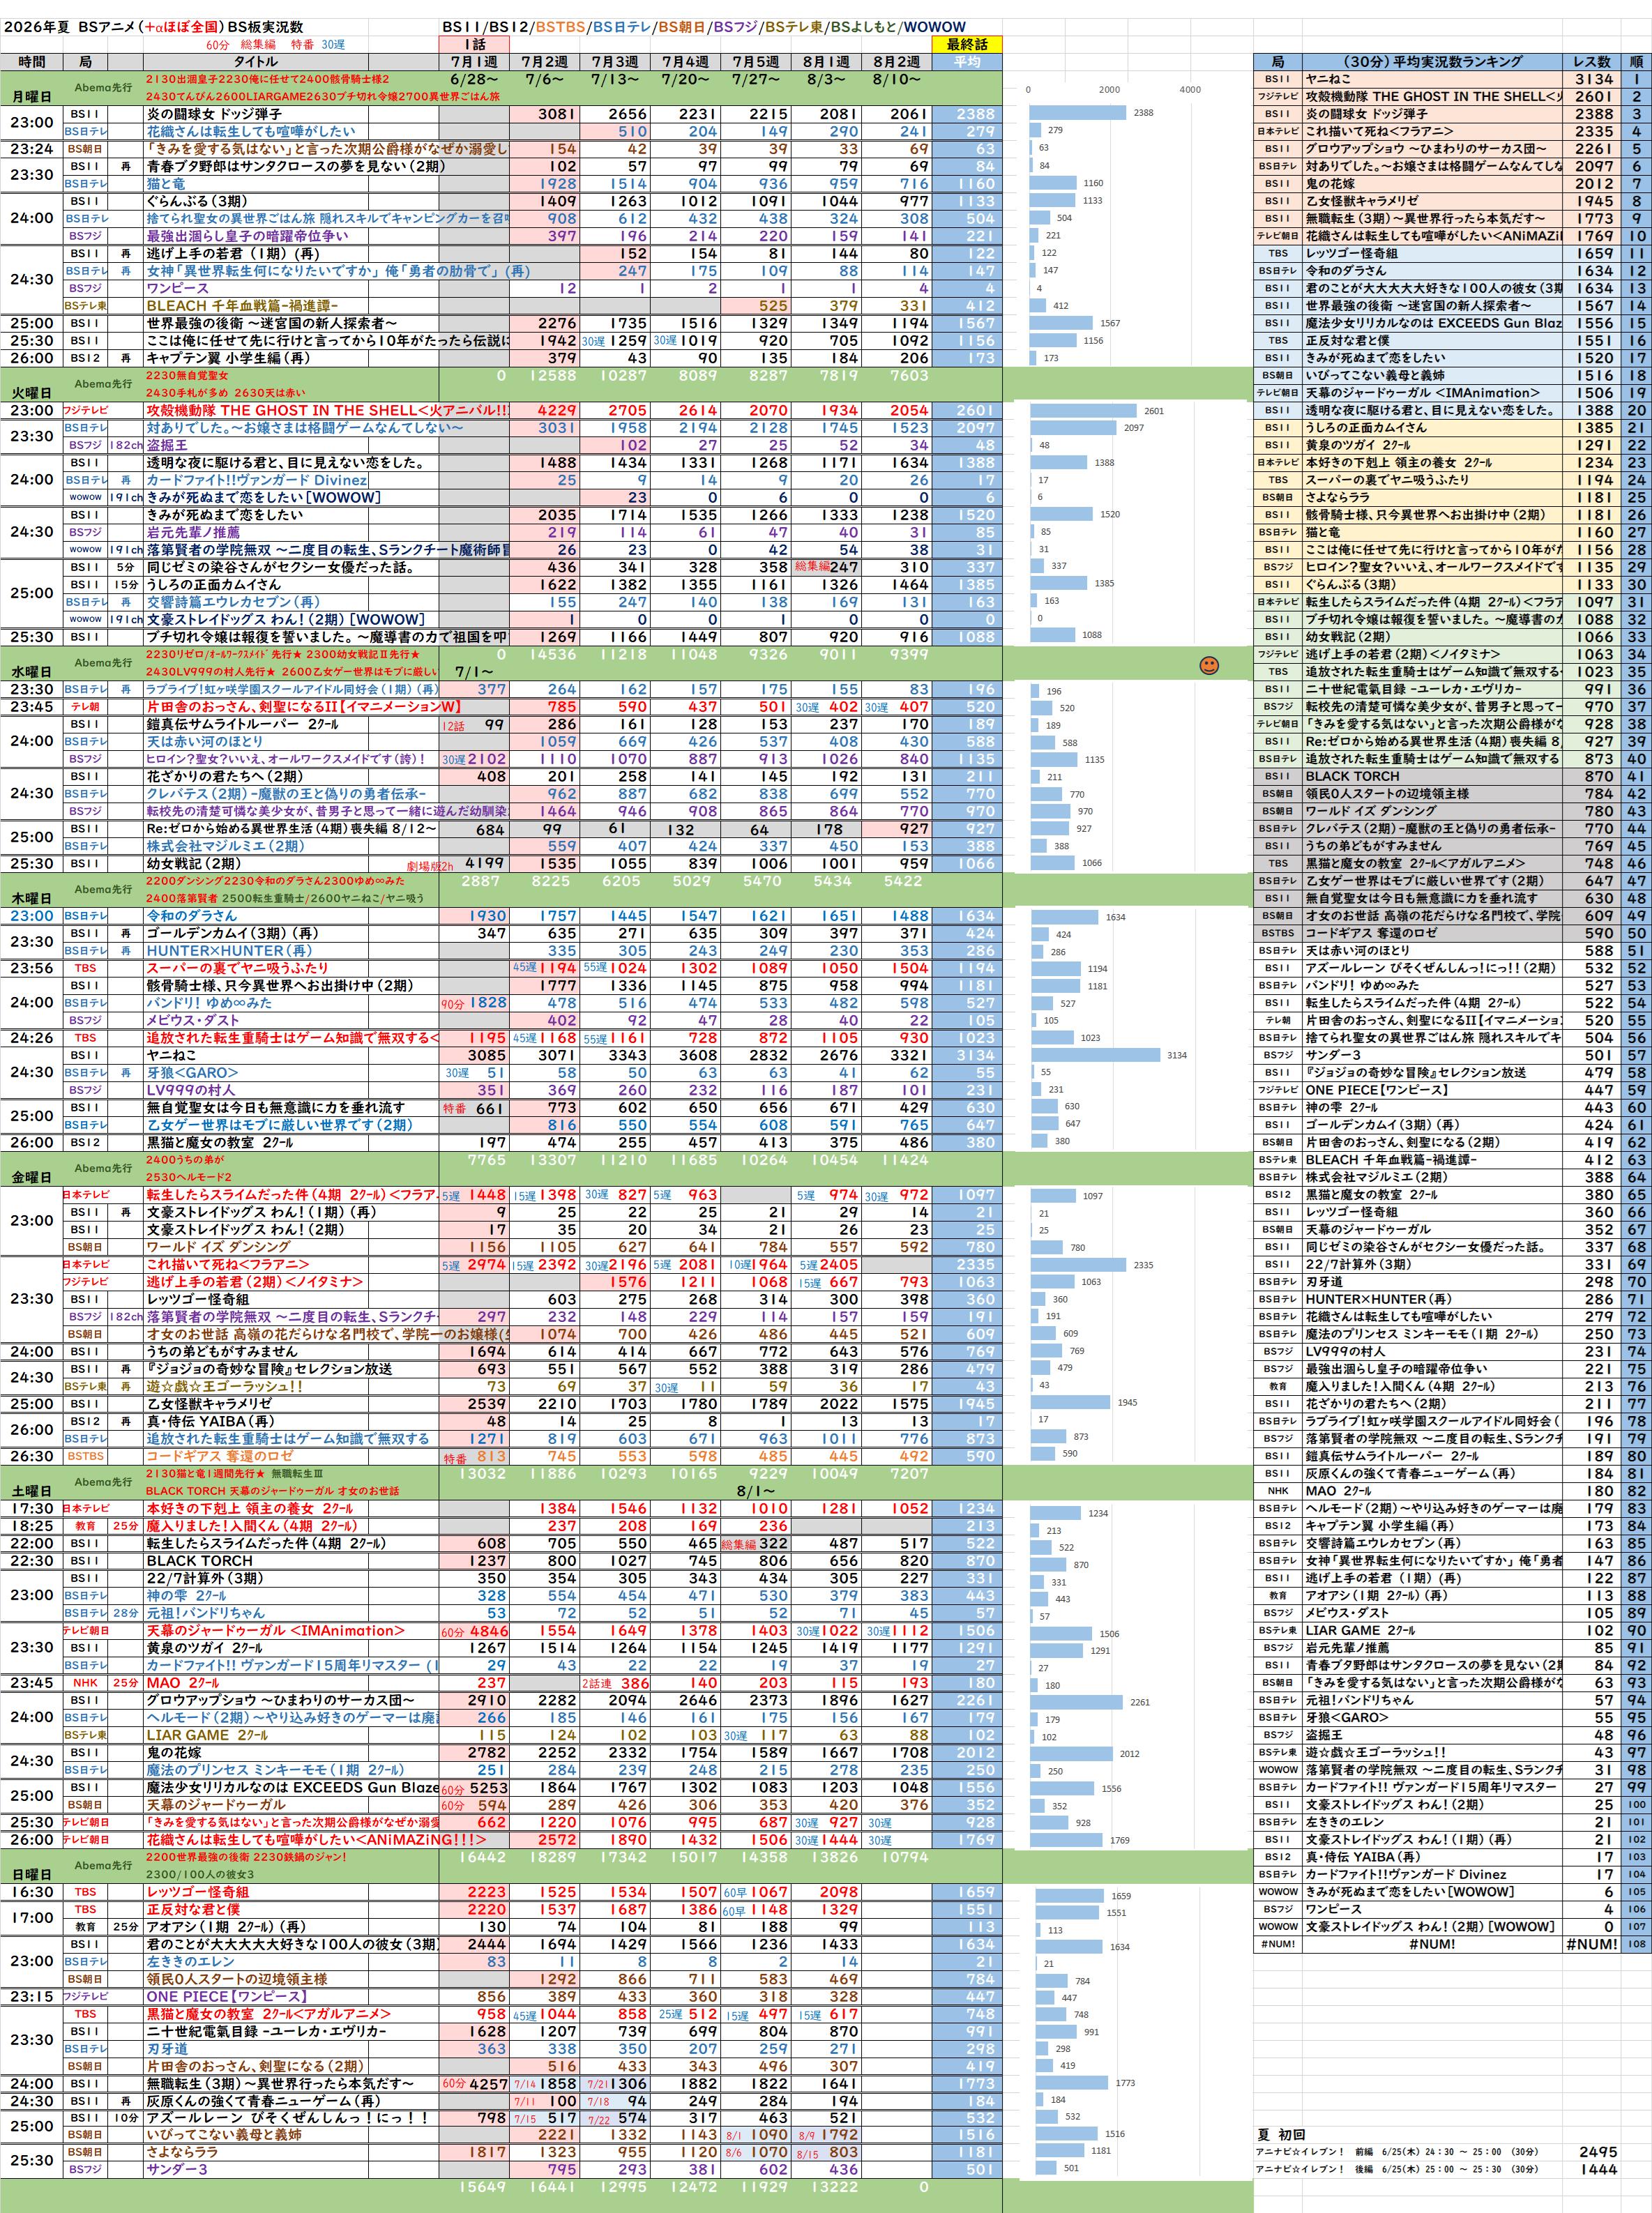Select LV999の村人 in Thursday schedule
This screenshot has height=2213, width=1652.
191,1090
